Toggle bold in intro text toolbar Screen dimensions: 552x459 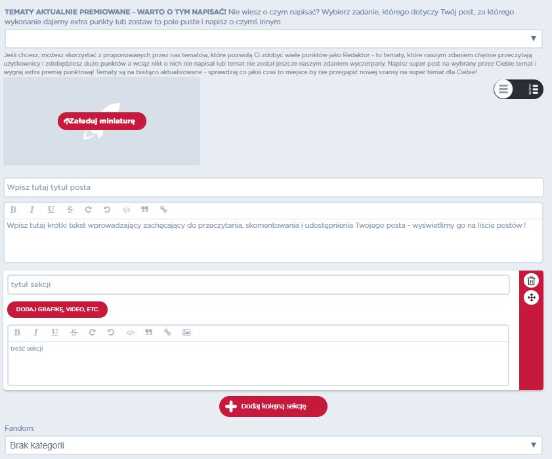[13, 209]
